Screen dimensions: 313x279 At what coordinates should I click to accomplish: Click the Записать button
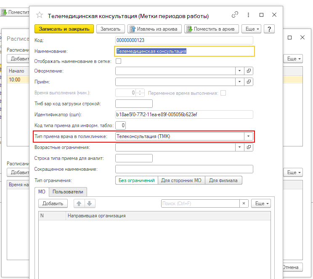[x=111, y=29]
